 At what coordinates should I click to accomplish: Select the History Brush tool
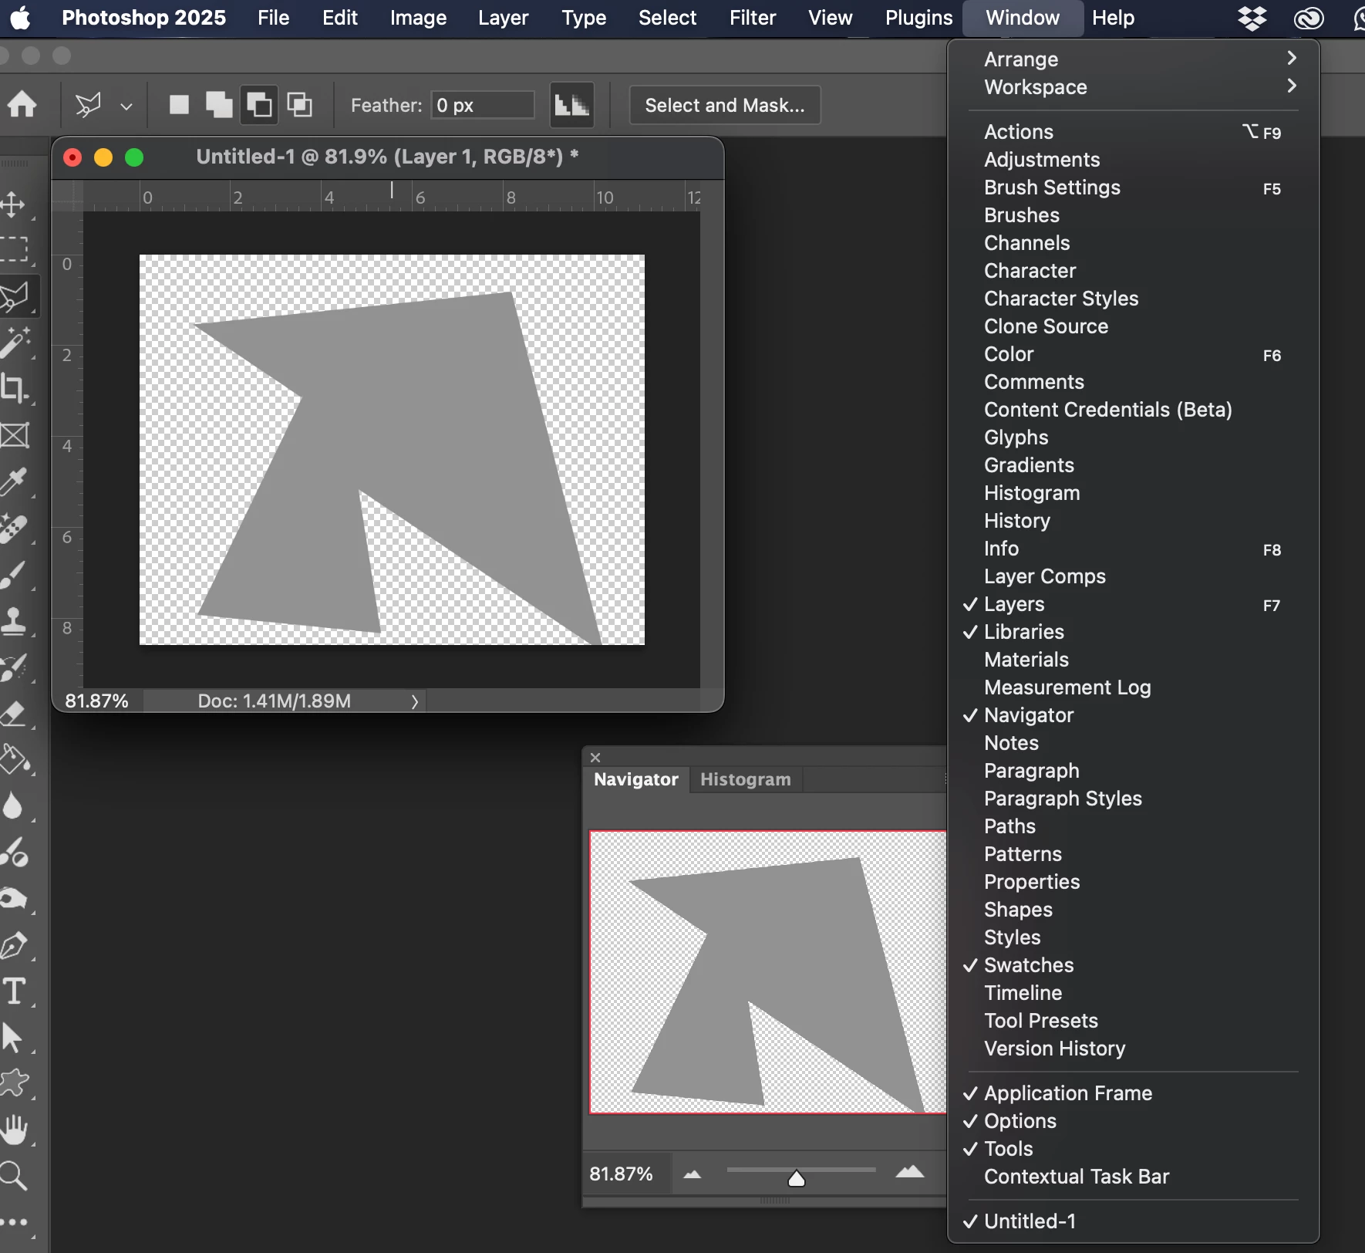coord(15,668)
